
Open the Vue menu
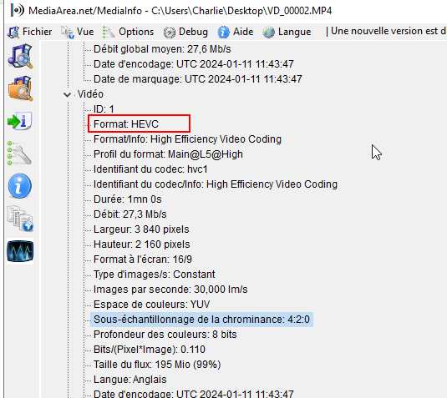click(78, 32)
